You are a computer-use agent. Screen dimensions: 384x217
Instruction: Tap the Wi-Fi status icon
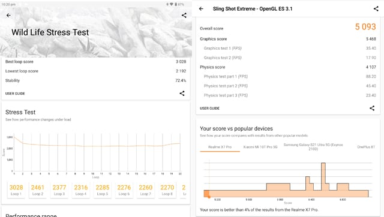pyautogui.click(x=172, y=4)
